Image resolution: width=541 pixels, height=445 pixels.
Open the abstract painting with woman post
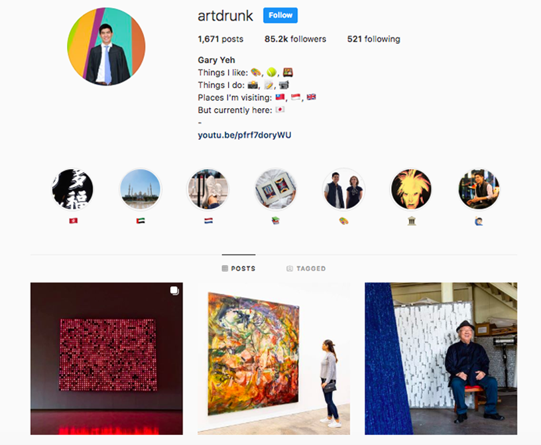(274, 358)
